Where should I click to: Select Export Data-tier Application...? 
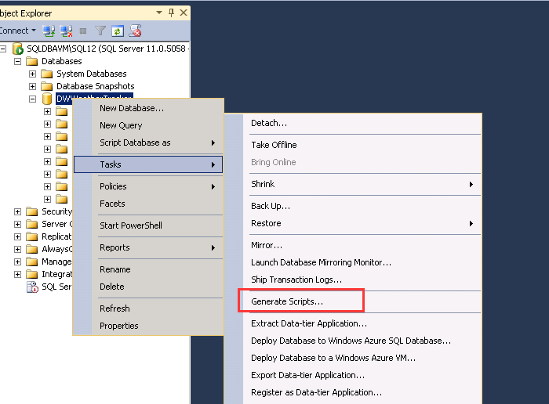(x=353, y=375)
